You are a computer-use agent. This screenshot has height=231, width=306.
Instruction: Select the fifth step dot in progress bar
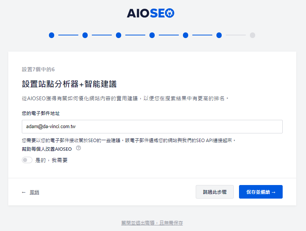(186, 35)
